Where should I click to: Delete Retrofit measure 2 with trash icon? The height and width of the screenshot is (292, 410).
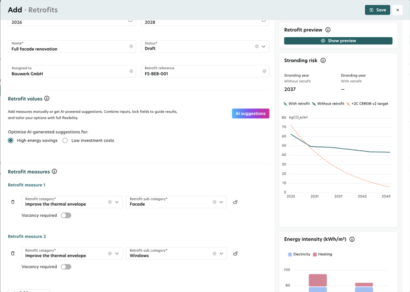point(13,253)
